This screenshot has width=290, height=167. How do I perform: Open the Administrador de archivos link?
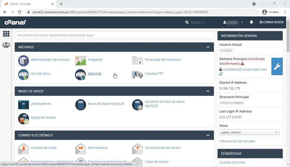coord(50,60)
